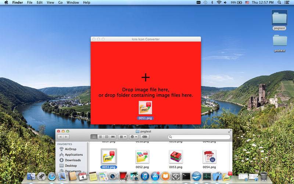
Task: Click the Thu 12:57 PM clock
Action: tap(263, 3)
